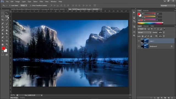Open the Opacity slider arrow
The image size is (176, 99).
[164, 32]
